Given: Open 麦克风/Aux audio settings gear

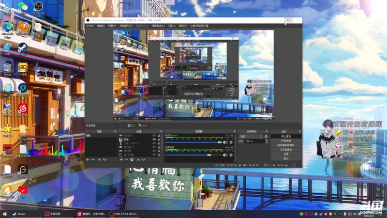Looking at the screenshot, I should pos(231,142).
